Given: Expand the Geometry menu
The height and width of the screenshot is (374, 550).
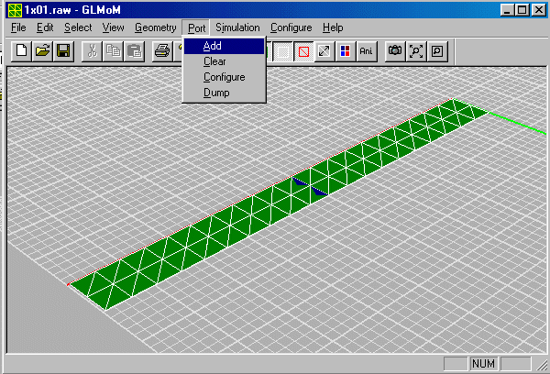Looking at the screenshot, I should point(155,28).
